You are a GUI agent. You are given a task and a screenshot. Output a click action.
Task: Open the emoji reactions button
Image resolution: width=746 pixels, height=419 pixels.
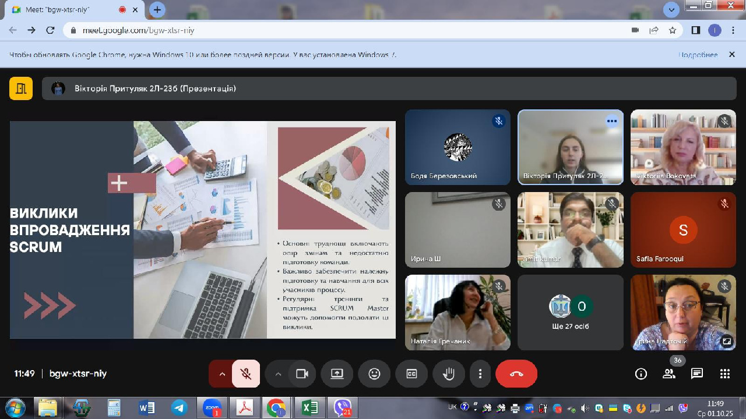click(374, 374)
